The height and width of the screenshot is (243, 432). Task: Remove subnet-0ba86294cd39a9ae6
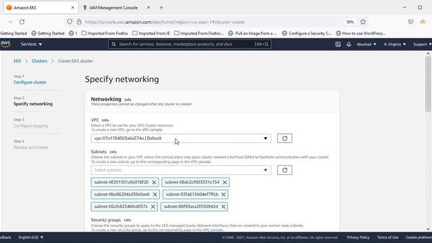(155, 194)
